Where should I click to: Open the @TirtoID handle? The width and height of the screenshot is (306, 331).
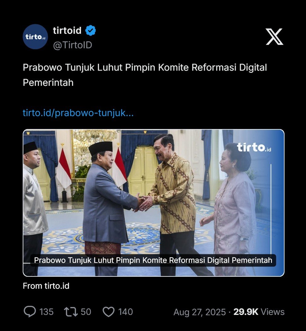(72, 45)
